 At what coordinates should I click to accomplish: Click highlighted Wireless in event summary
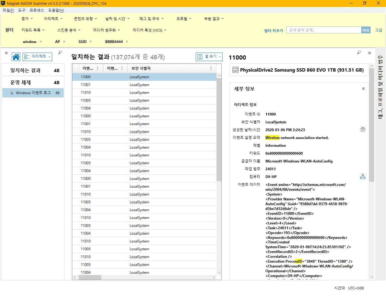pyautogui.click(x=272, y=137)
